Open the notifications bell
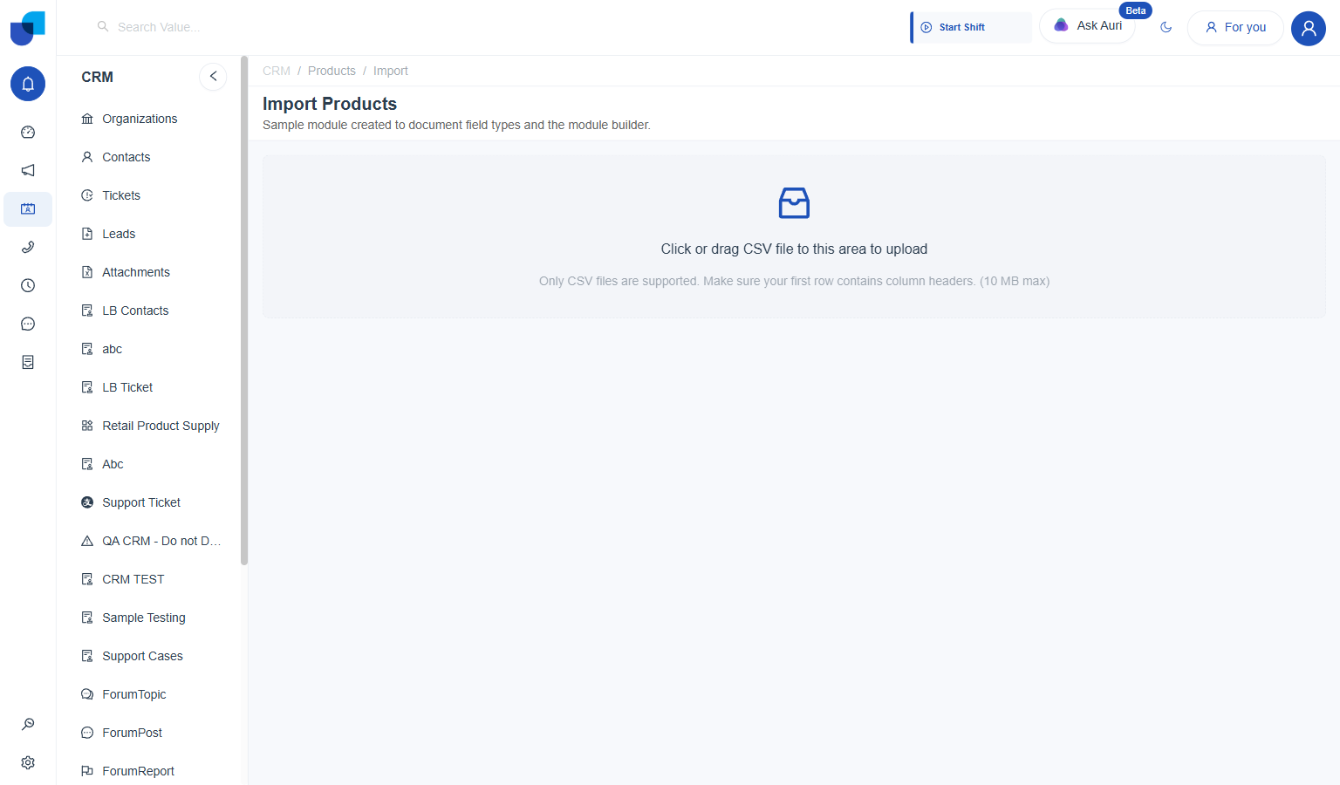Screen dimensions: 1340x785 [28, 84]
